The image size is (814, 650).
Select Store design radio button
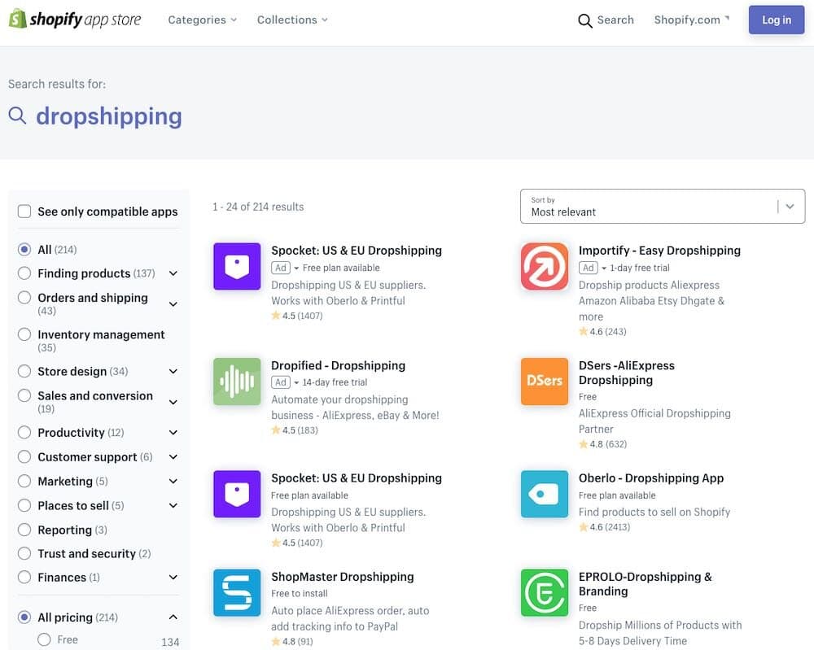(x=24, y=372)
